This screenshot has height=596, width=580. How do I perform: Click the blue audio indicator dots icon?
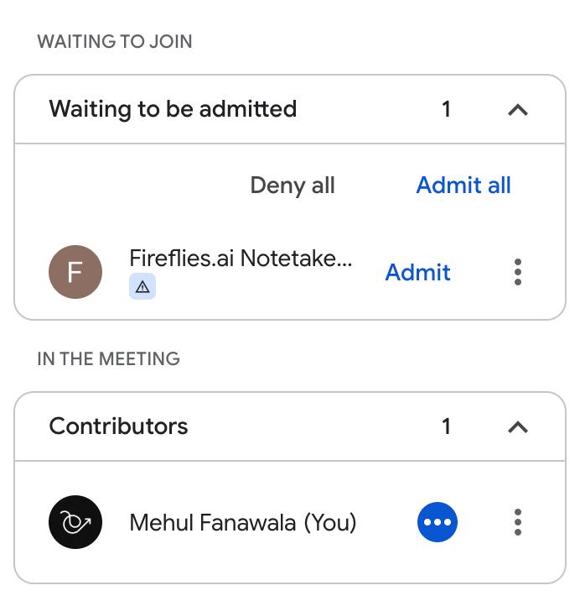(x=438, y=522)
